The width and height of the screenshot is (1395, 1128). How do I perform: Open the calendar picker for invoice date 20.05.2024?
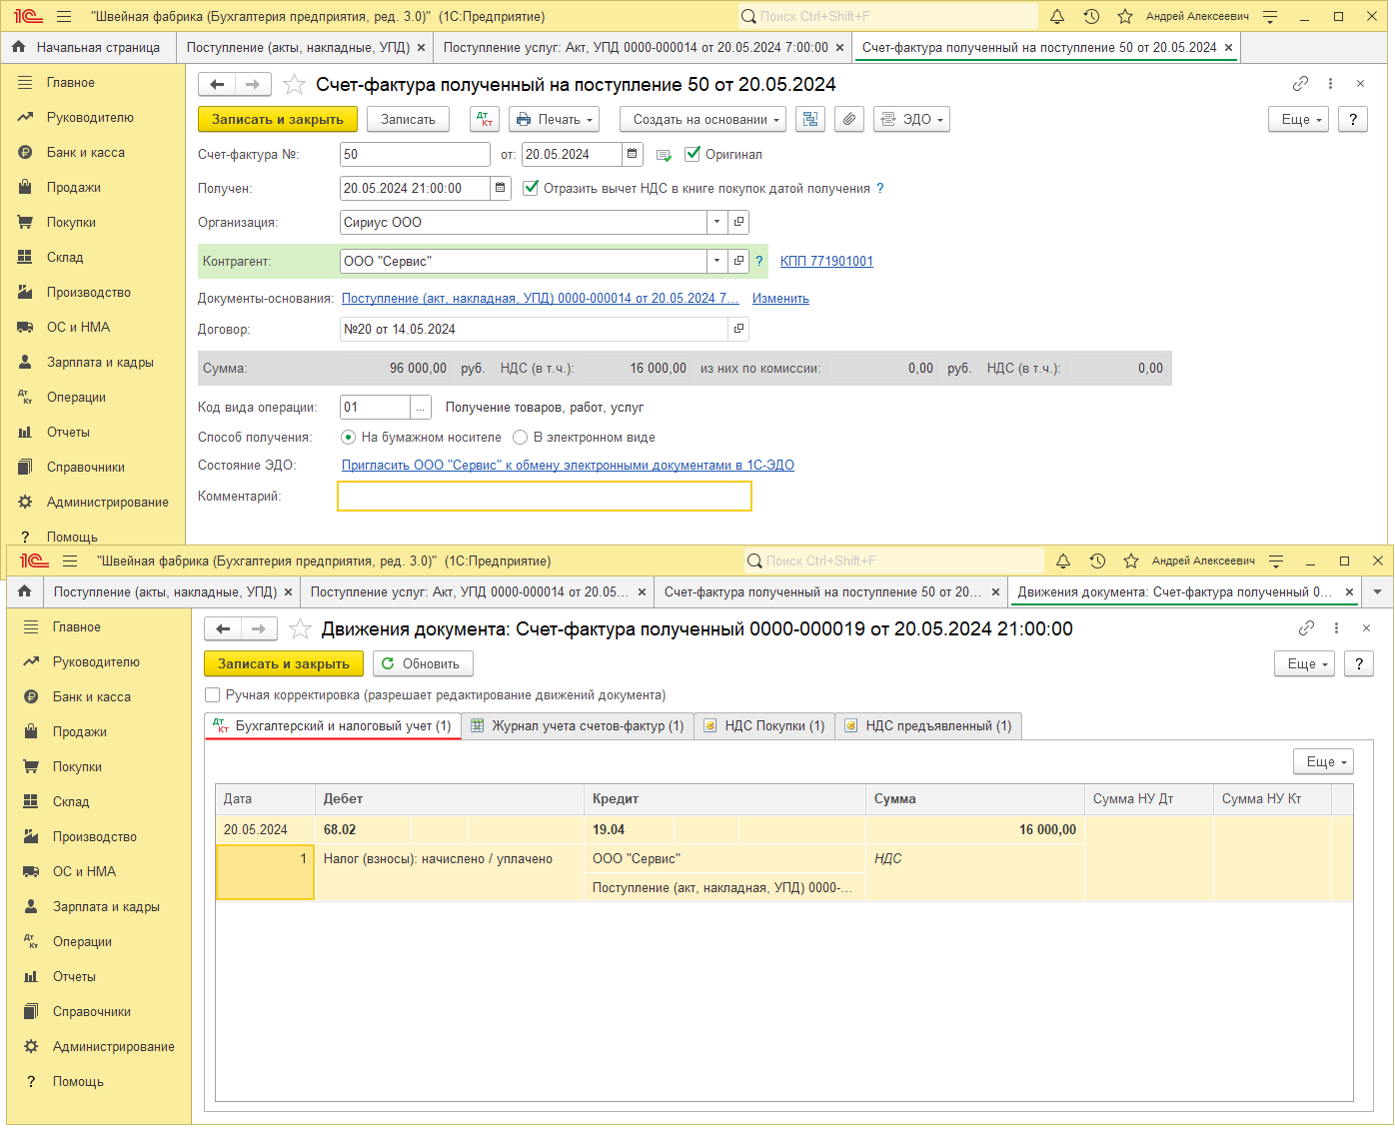tap(633, 154)
